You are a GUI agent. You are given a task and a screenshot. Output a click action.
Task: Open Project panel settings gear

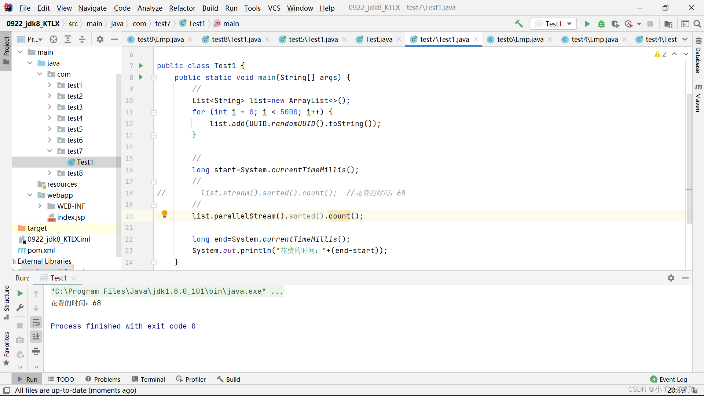[100, 39]
